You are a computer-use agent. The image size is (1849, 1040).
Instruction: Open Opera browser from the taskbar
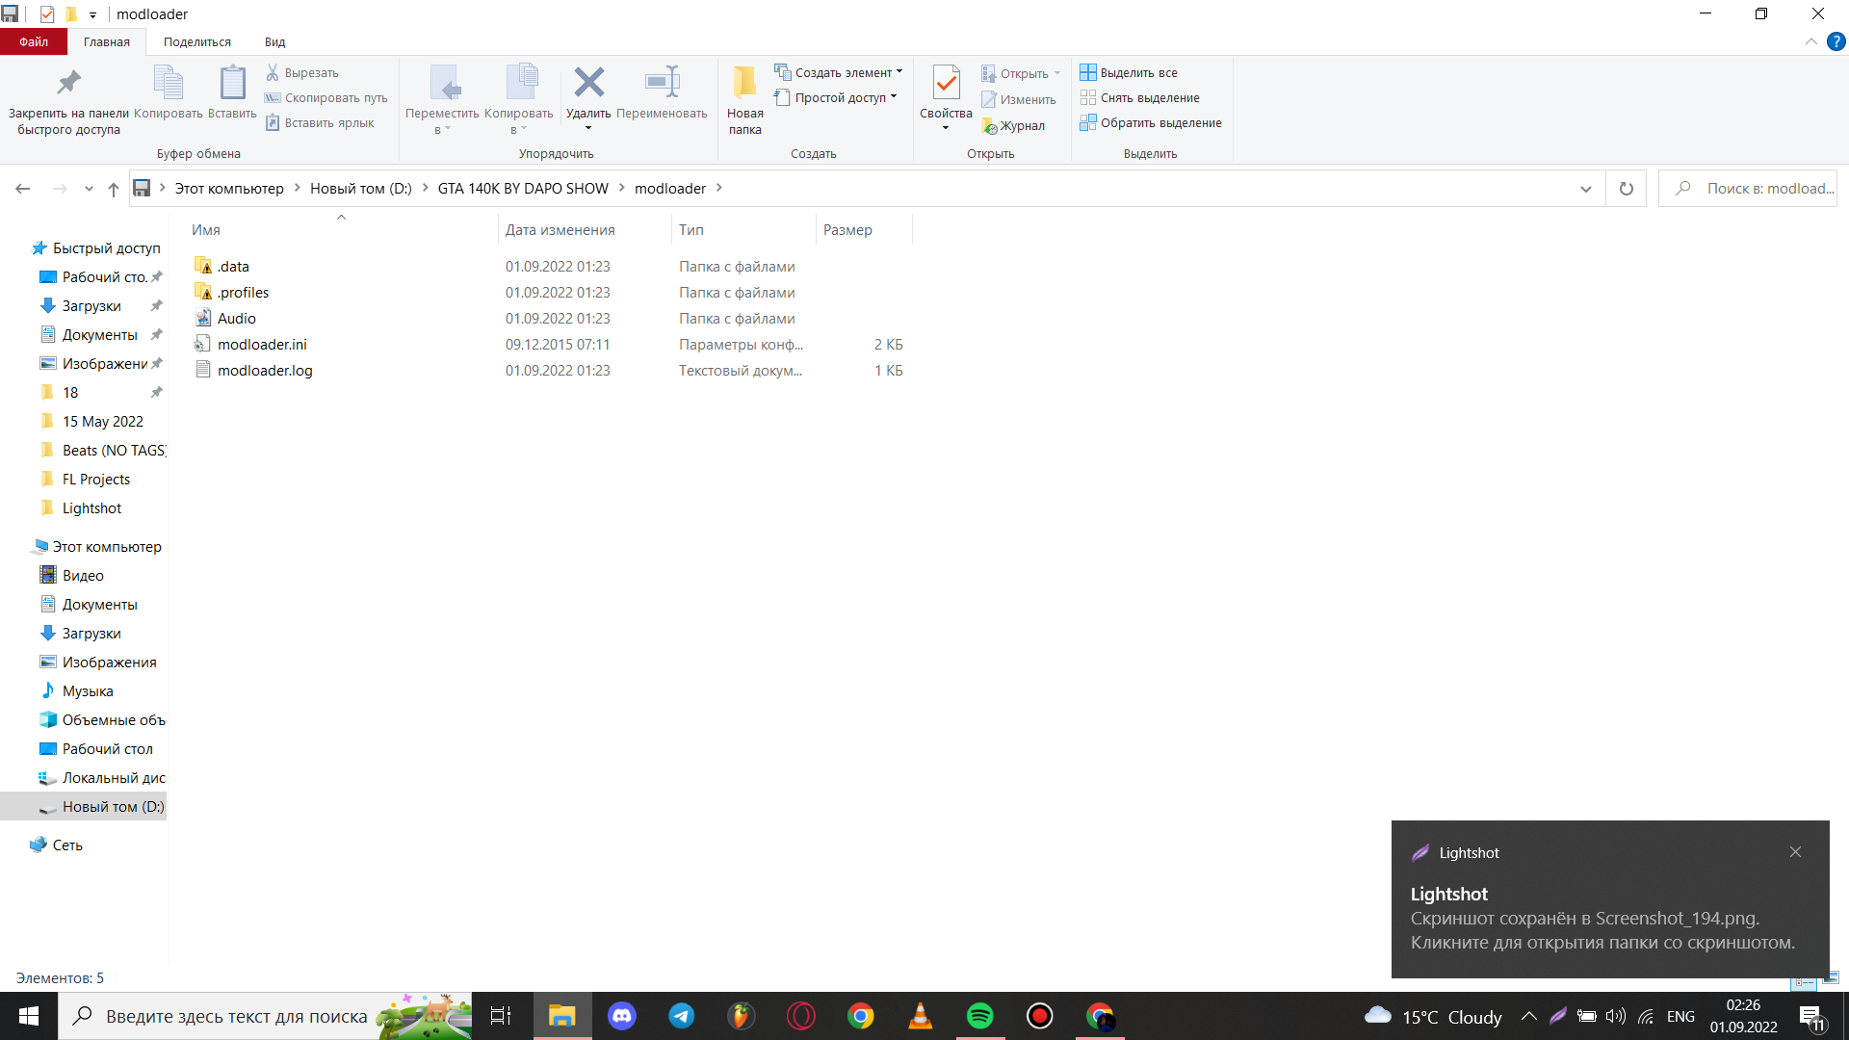pyautogui.click(x=801, y=1016)
